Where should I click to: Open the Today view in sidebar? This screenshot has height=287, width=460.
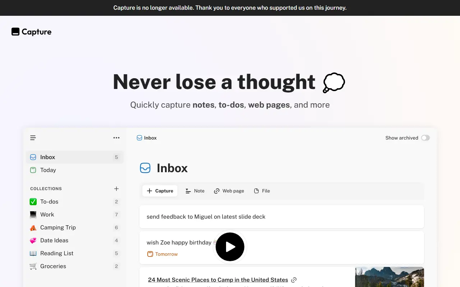click(x=75, y=170)
